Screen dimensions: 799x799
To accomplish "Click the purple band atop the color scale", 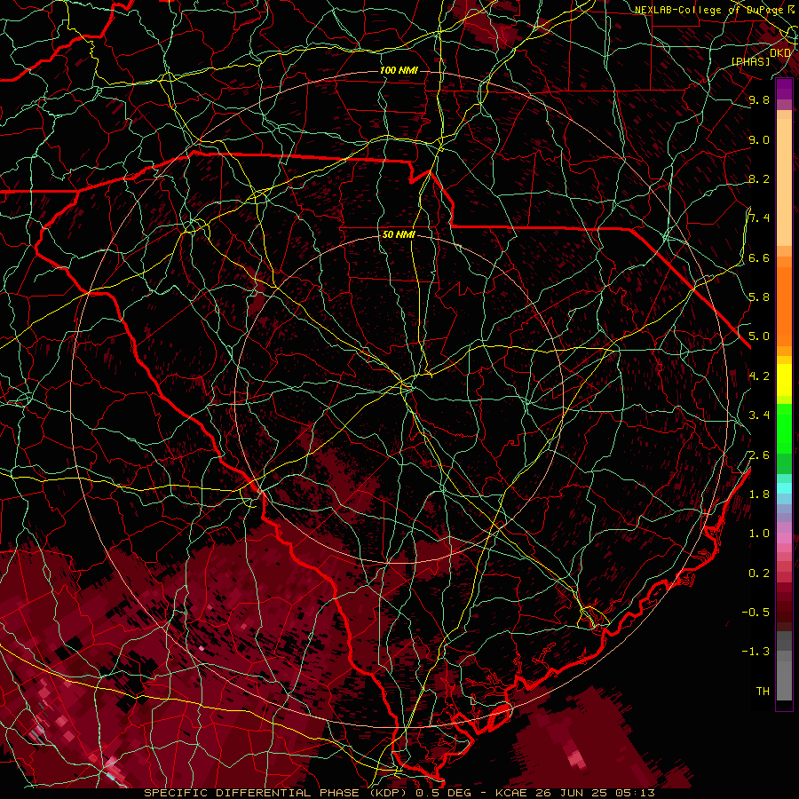I will pyautogui.click(x=784, y=89).
